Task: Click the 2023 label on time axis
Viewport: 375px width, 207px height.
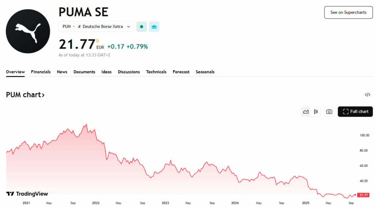Action: [x=165, y=203]
